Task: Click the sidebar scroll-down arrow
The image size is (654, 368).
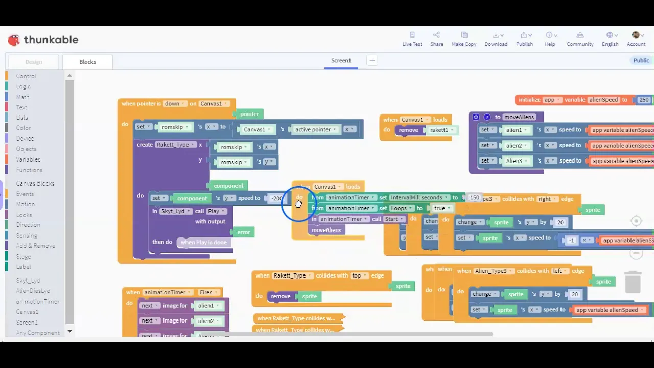Action: click(x=69, y=331)
